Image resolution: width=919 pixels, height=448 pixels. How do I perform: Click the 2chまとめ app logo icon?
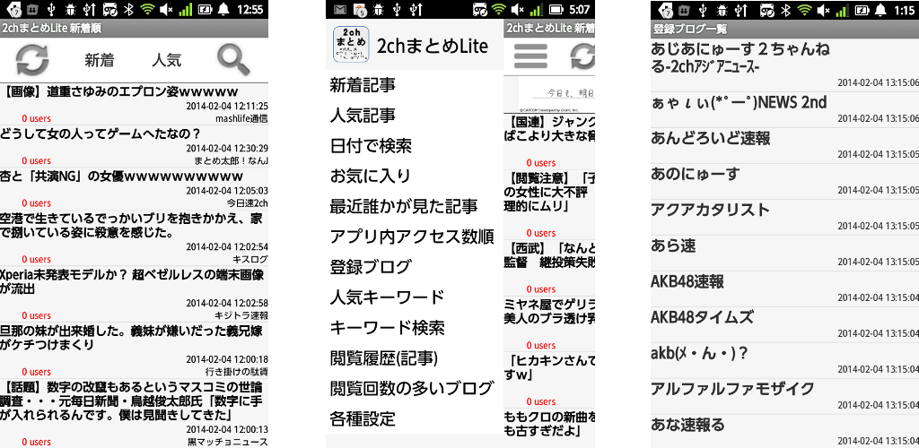tap(351, 45)
